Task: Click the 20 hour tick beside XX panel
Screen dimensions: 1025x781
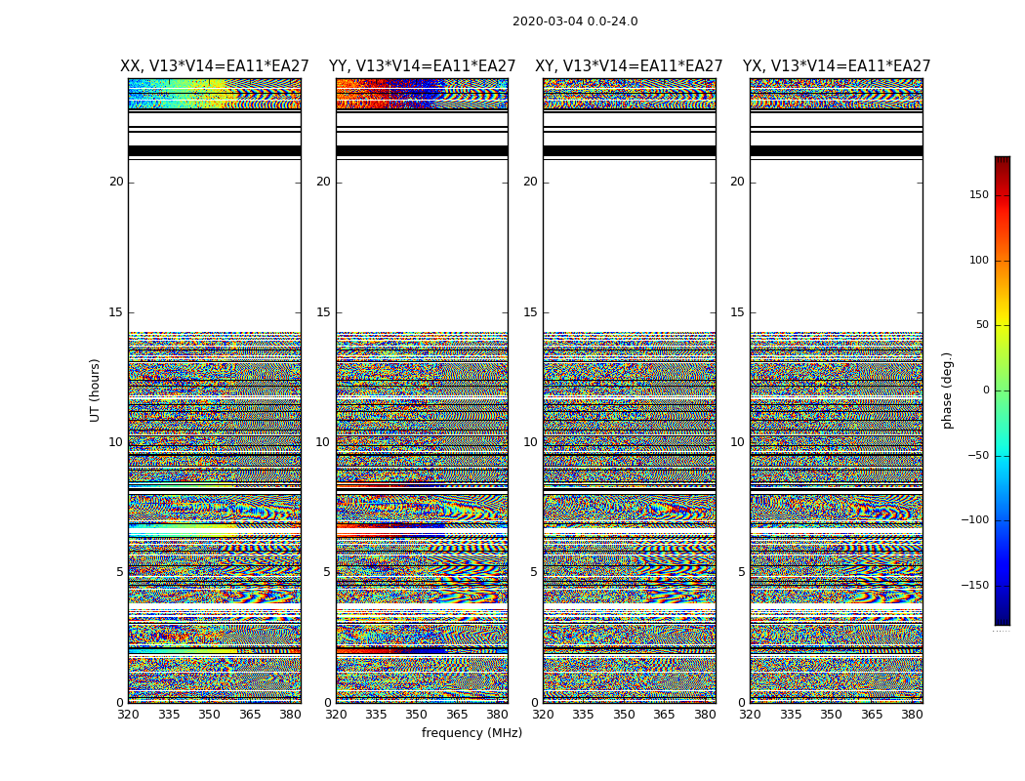Action: click(116, 182)
